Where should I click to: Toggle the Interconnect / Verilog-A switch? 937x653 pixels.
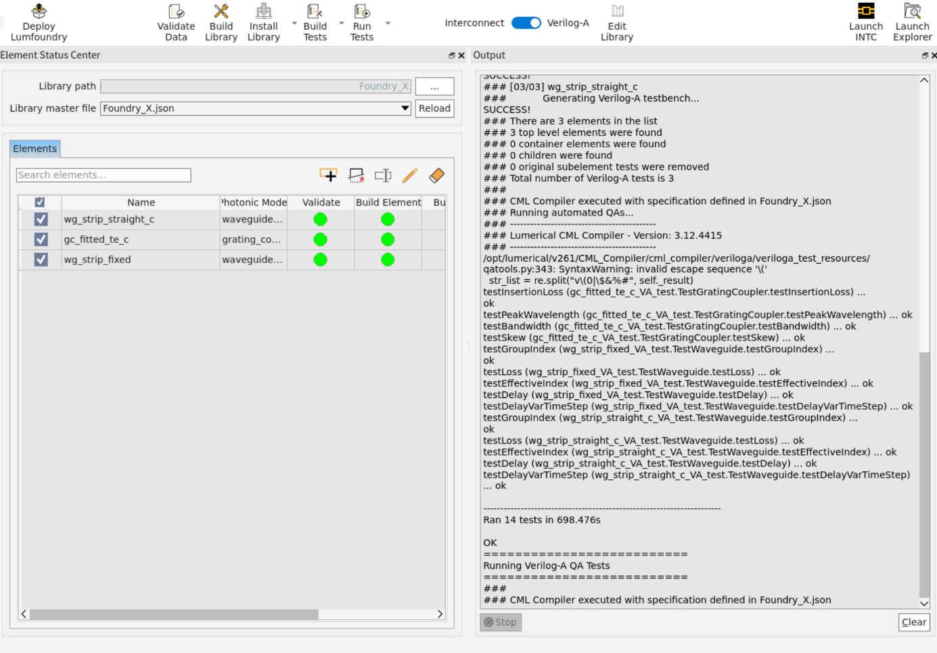point(526,23)
